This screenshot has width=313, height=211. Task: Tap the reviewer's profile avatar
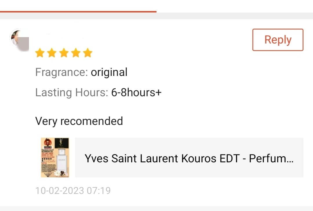coord(20,40)
